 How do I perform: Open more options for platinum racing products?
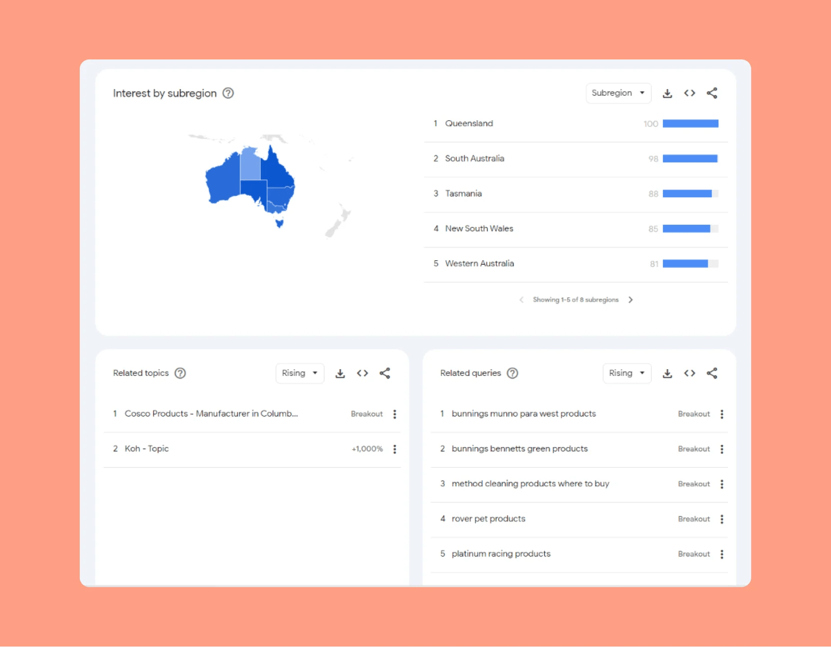pyautogui.click(x=722, y=554)
